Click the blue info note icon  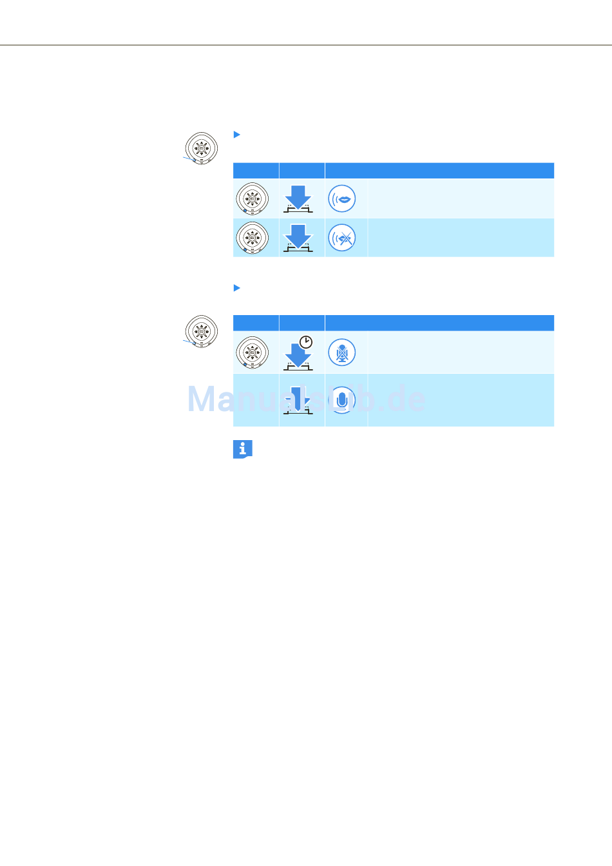pos(243,449)
